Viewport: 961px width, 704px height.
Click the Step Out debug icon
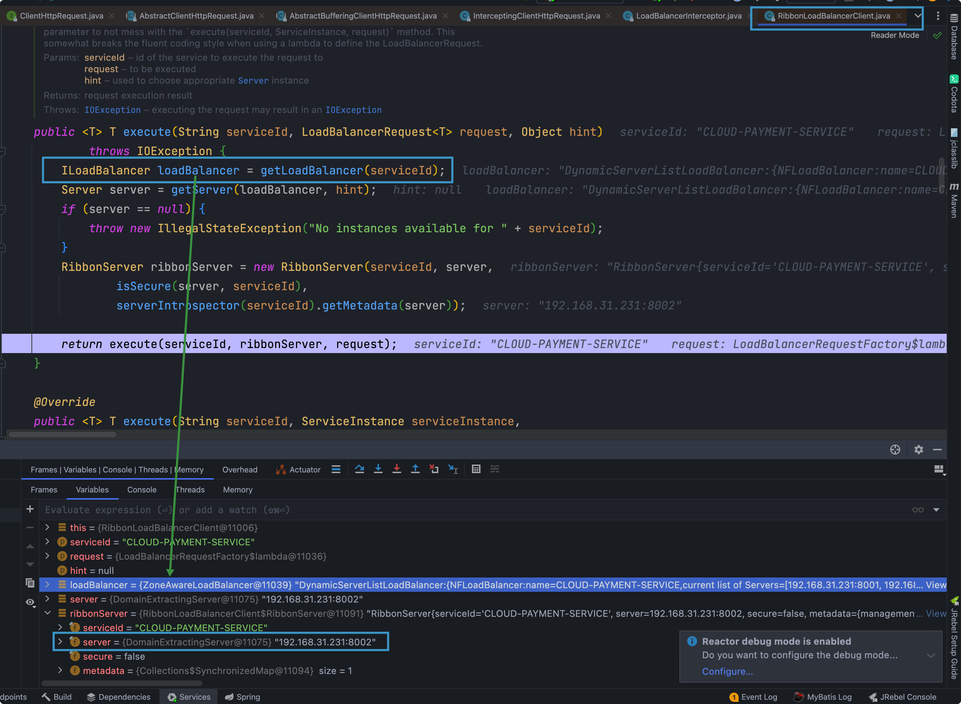point(415,469)
